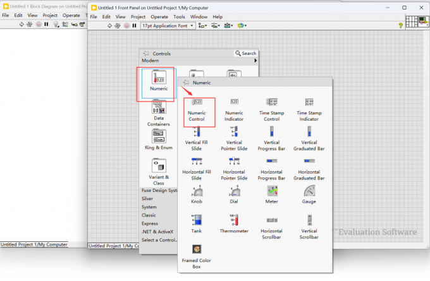This screenshot has width=430, height=281.
Task: Open the Block Diagram File menu
Action: pos(6,15)
